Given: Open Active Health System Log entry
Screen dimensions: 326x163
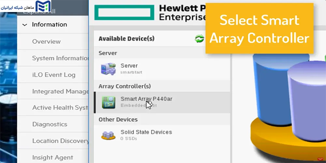Looking at the screenshot, I should (60, 108).
